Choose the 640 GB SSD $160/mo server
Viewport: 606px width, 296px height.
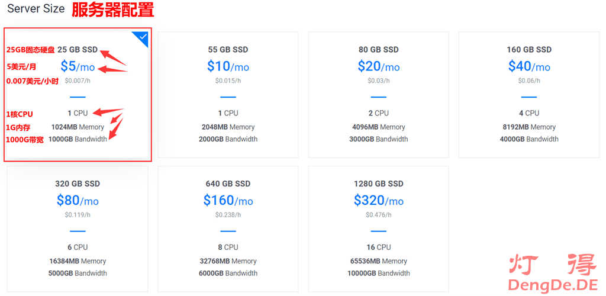tap(228, 229)
